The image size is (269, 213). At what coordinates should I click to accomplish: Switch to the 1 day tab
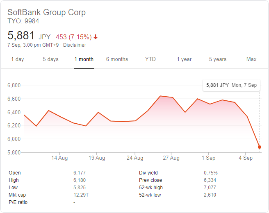[x=18, y=59]
